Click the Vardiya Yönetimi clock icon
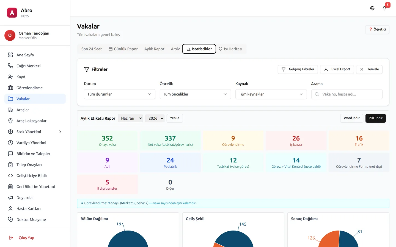The width and height of the screenshot is (396, 247). 10,143
